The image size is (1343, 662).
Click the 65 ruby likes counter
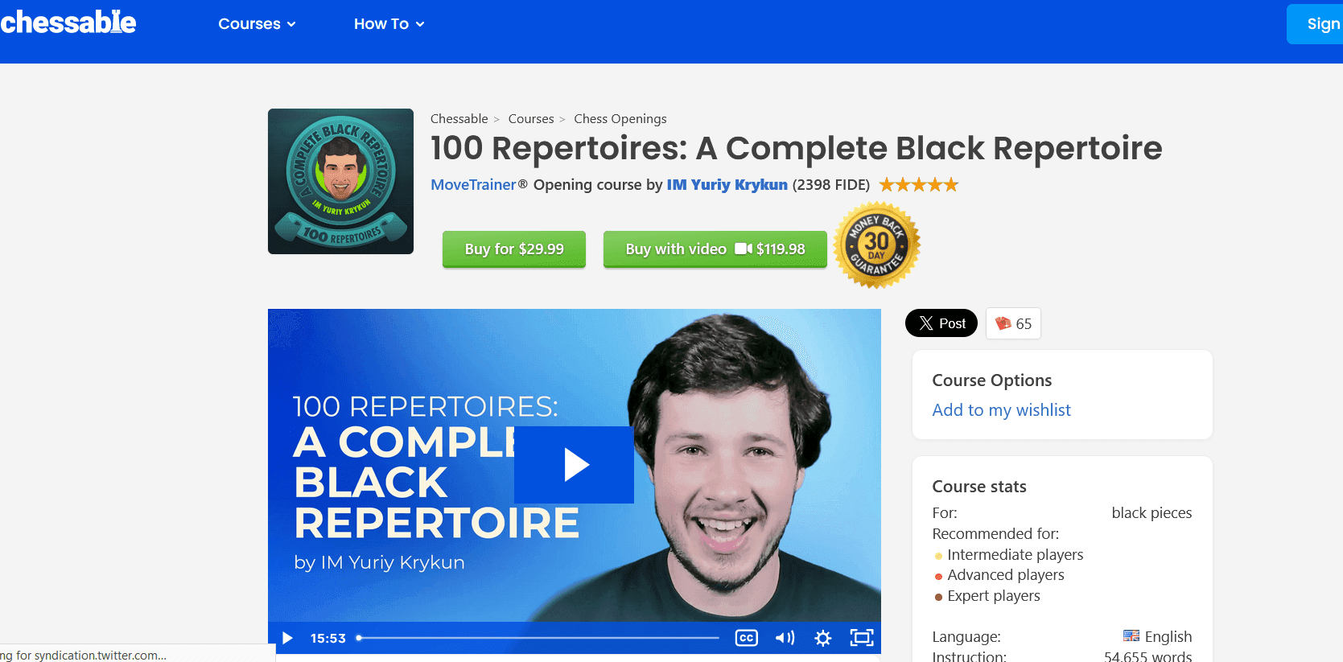(1013, 323)
